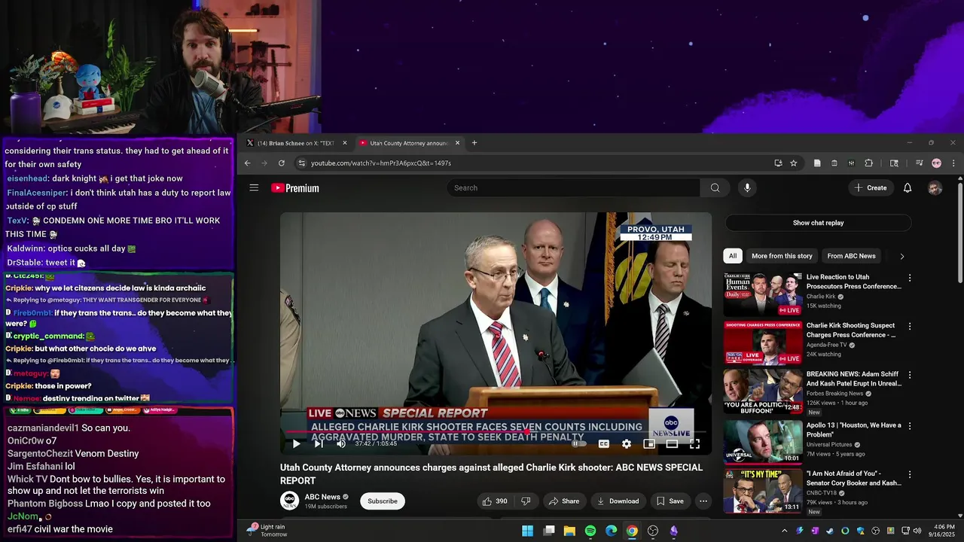Open the Windows Start menu
This screenshot has height=542, width=964.
(527, 531)
